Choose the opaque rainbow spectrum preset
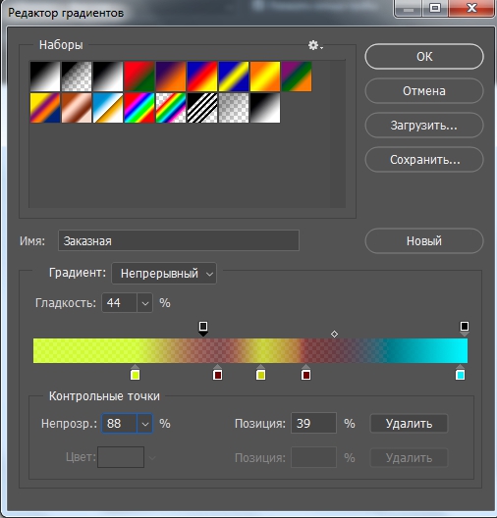Viewport: 497px width, 518px height. 139,108
